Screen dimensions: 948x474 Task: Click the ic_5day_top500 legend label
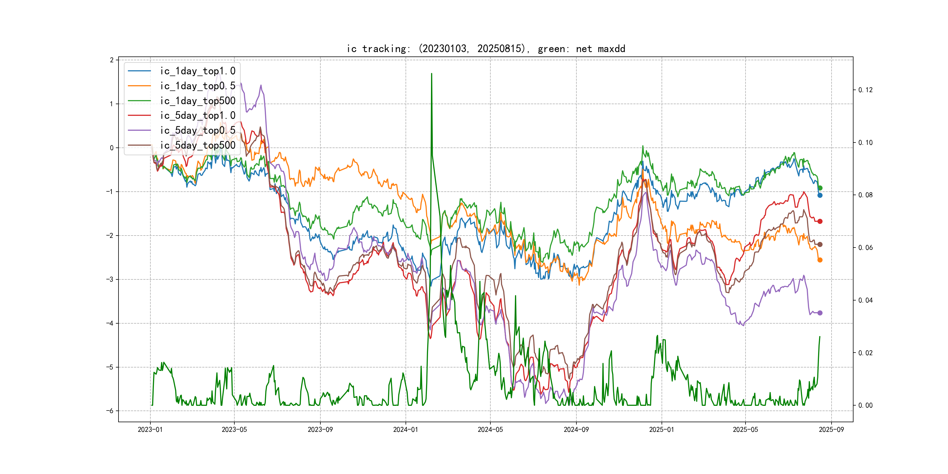click(197, 145)
